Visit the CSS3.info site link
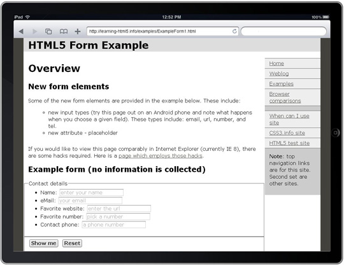This screenshot has width=344, height=266. click(x=287, y=133)
